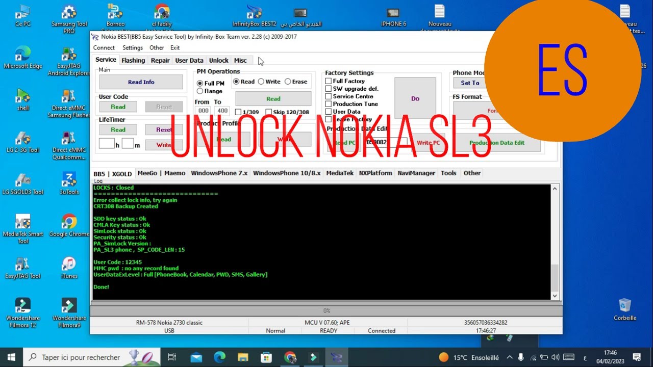
Task: Open IPHONE 6 desktop icon
Action: (393, 16)
